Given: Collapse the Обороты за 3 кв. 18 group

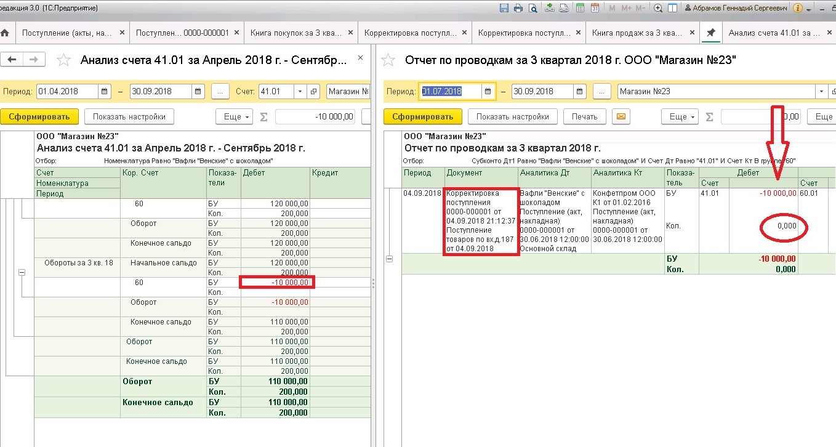Looking at the screenshot, I should 22,272.
